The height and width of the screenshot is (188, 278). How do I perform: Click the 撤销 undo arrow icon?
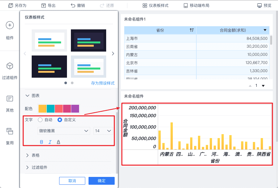click(73, 6)
